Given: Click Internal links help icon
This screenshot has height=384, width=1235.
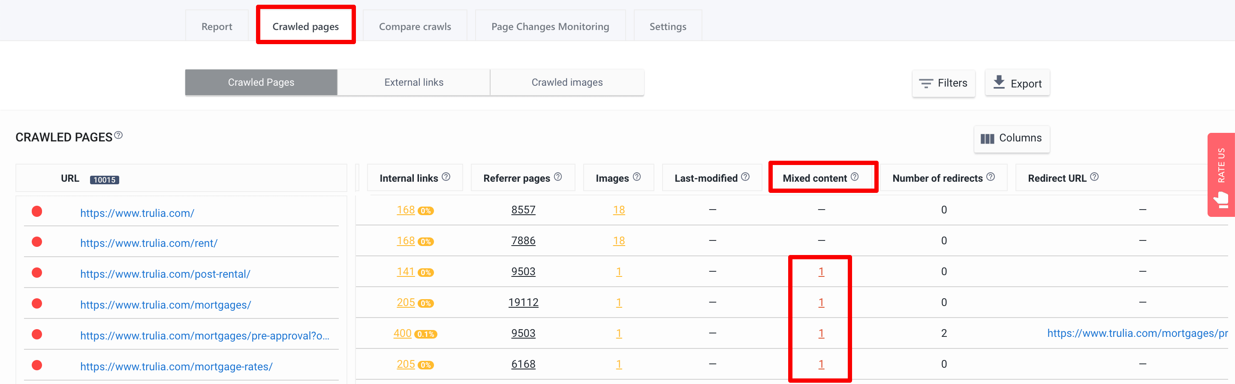Looking at the screenshot, I should click(446, 177).
